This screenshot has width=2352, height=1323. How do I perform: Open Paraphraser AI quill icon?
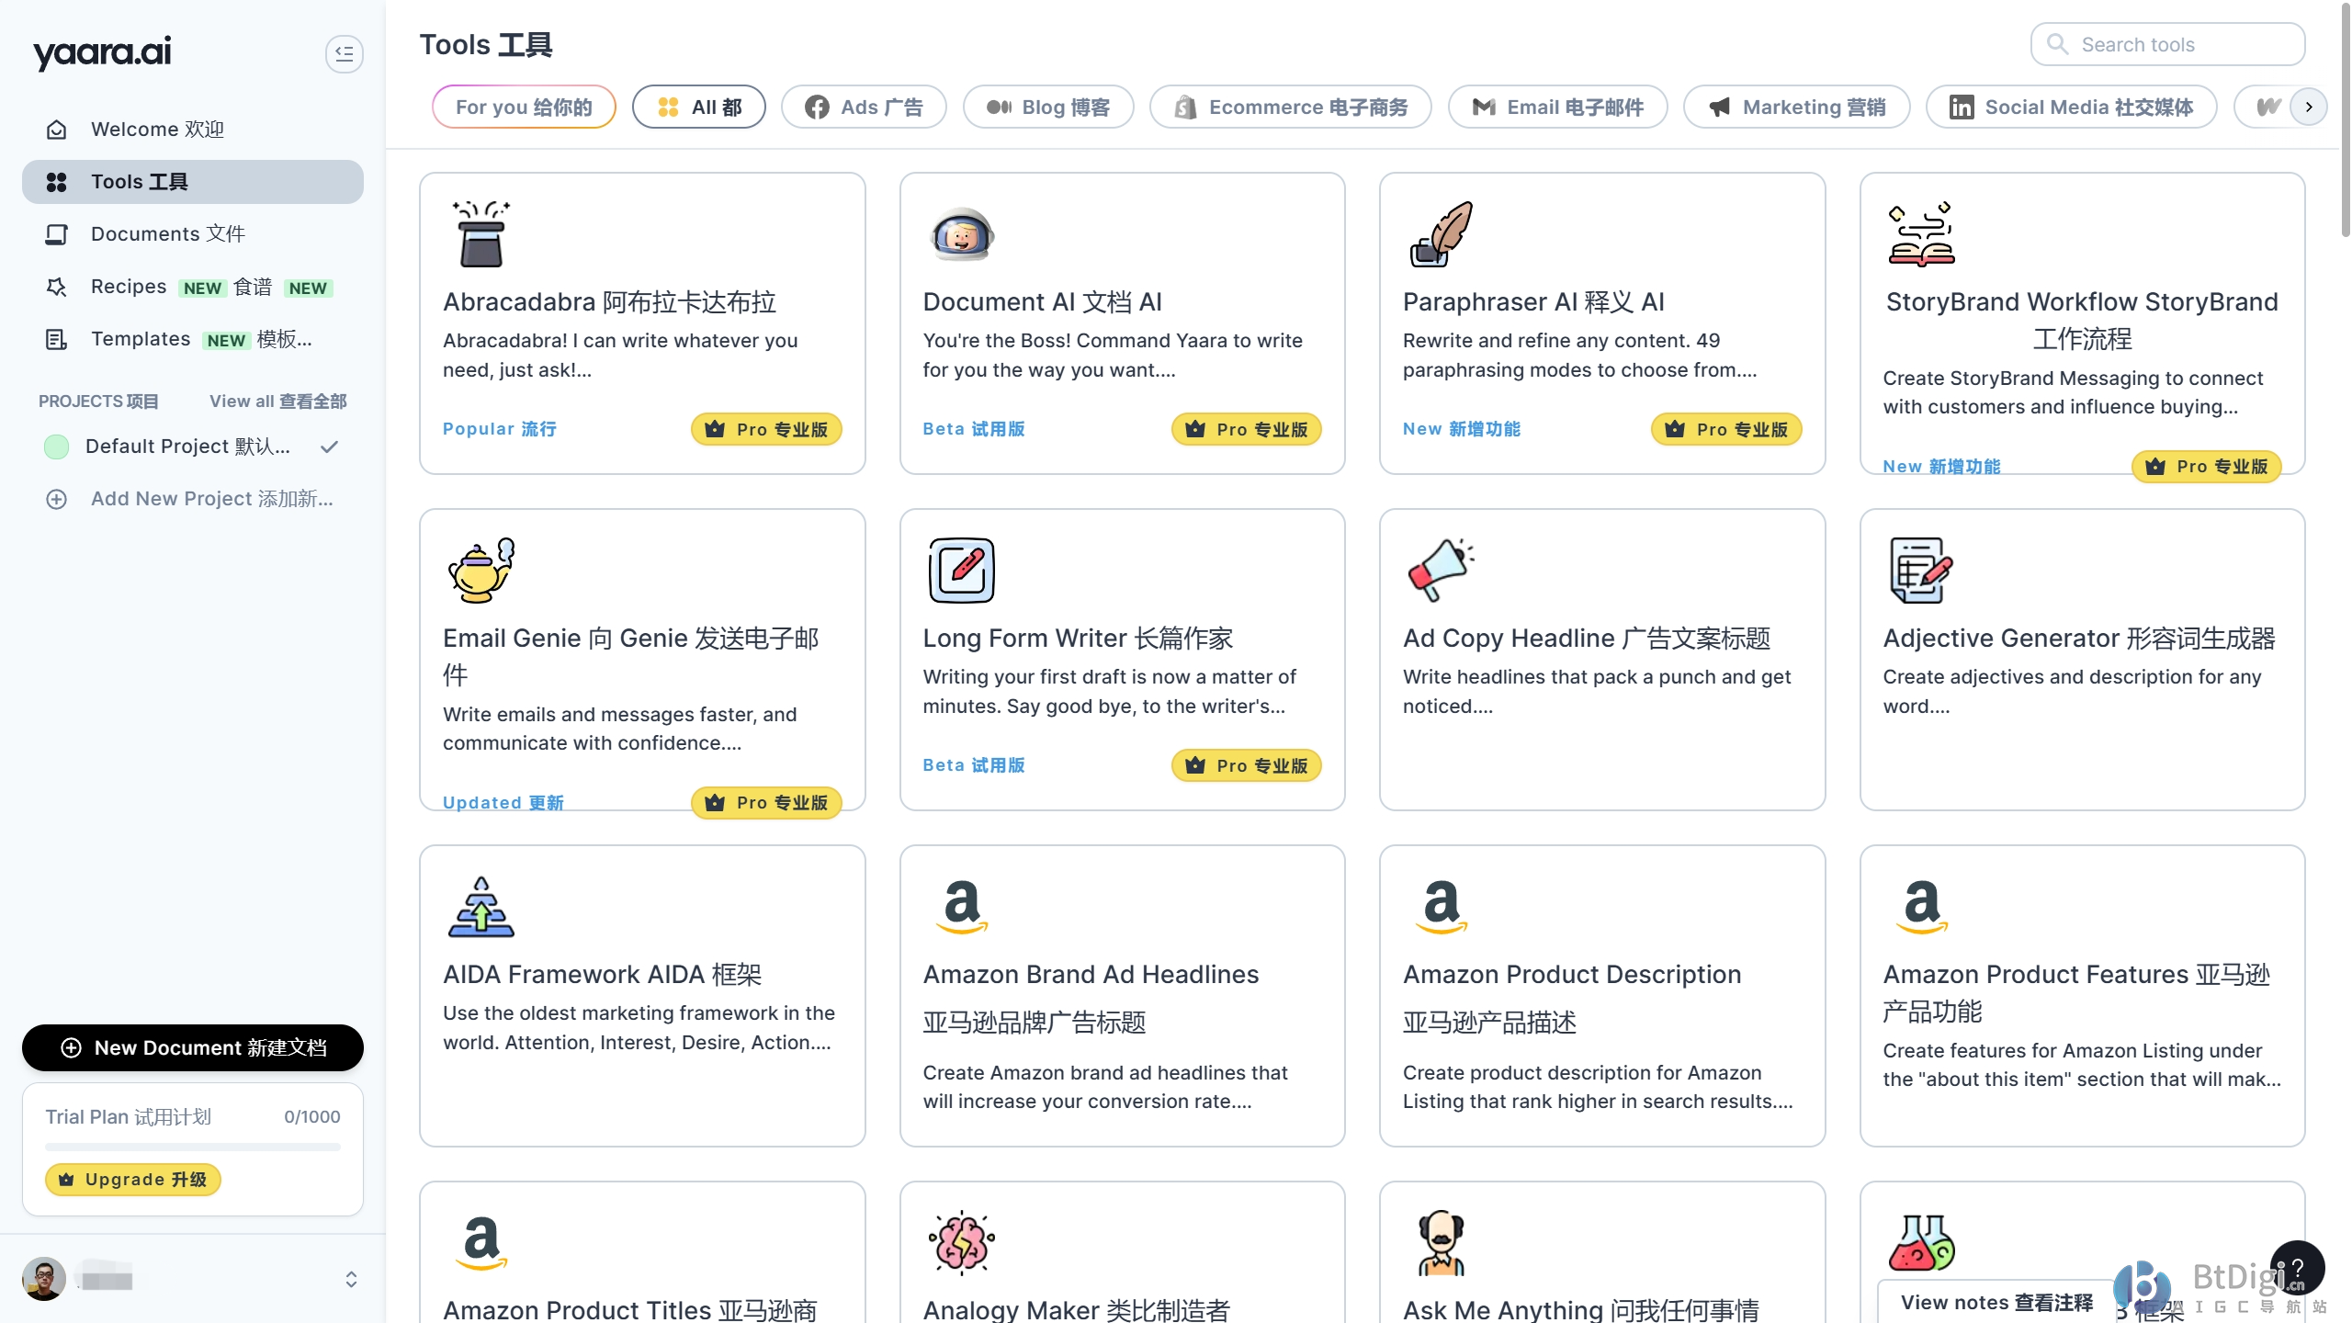[1442, 233]
